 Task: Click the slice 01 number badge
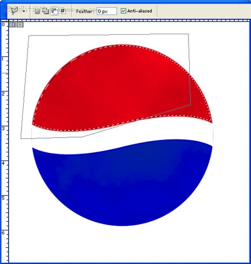point(13,25)
